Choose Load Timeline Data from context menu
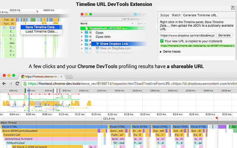Viewport: 237px width, 148px height. pyautogui.click(x=41, y=31)
